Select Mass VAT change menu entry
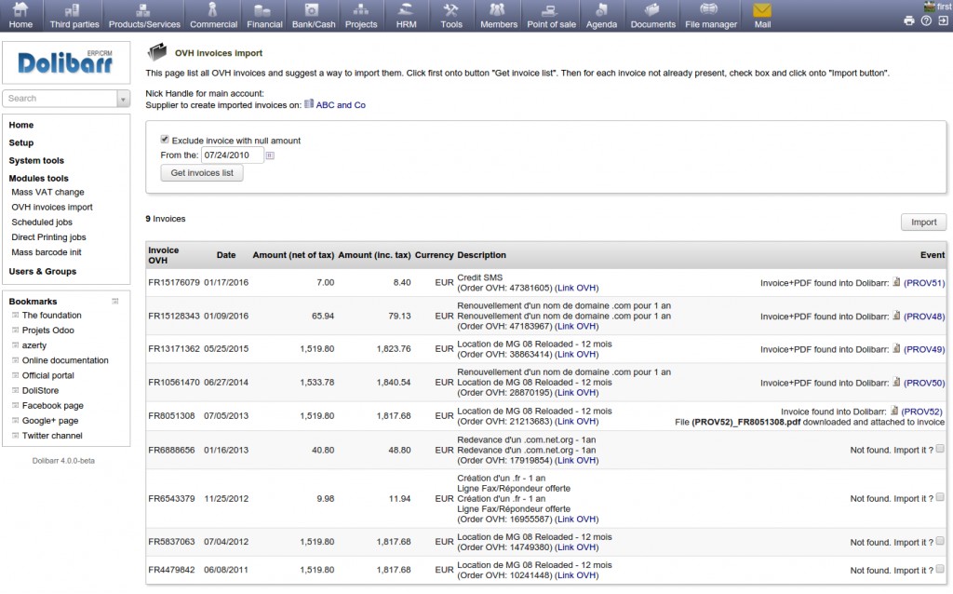953x594 pixels. point(47,192)
